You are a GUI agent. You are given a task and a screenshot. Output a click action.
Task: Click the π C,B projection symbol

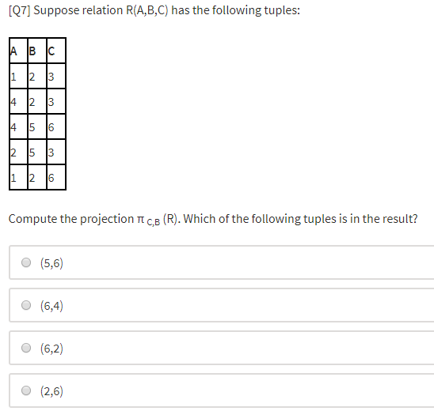point(149,221)
